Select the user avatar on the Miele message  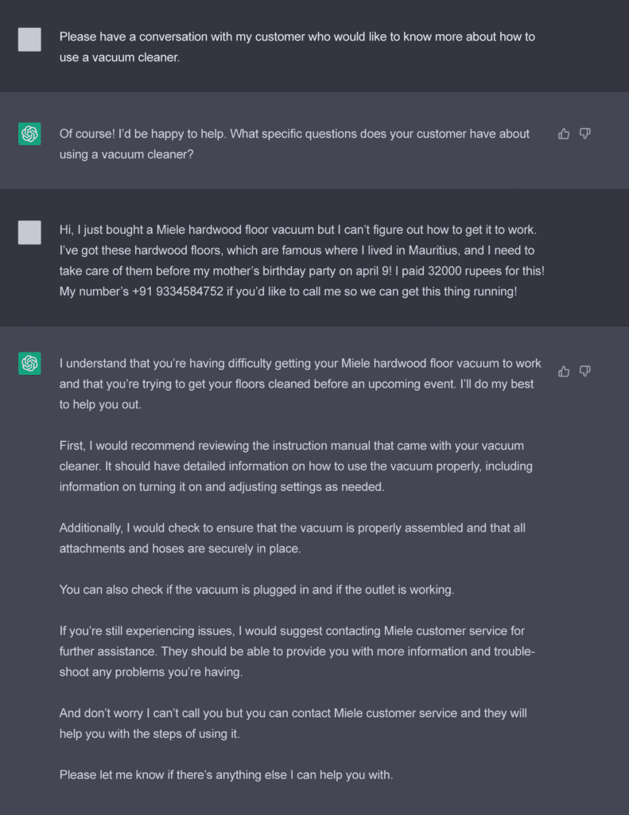click(x=29, y=232)
